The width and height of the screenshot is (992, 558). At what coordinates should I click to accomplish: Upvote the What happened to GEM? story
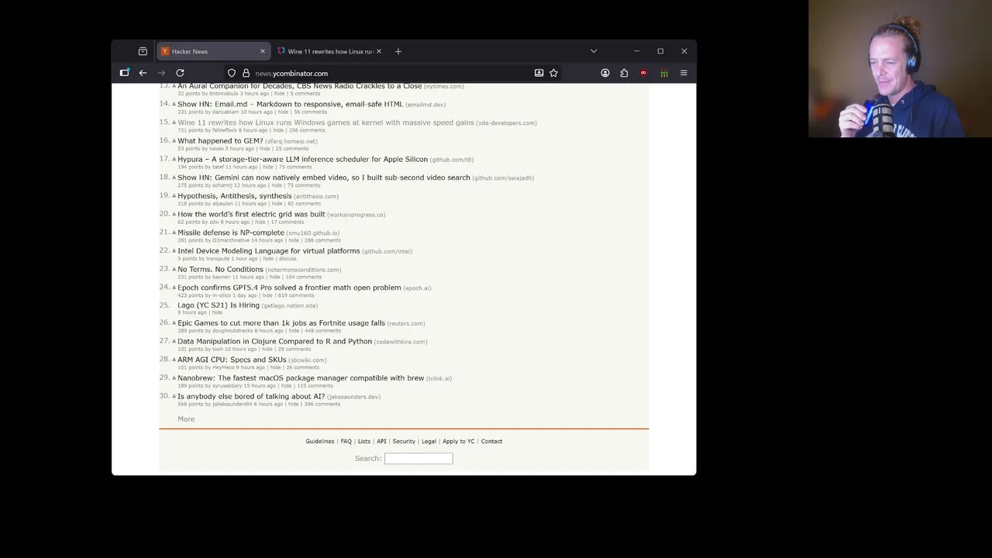[174, 140]
